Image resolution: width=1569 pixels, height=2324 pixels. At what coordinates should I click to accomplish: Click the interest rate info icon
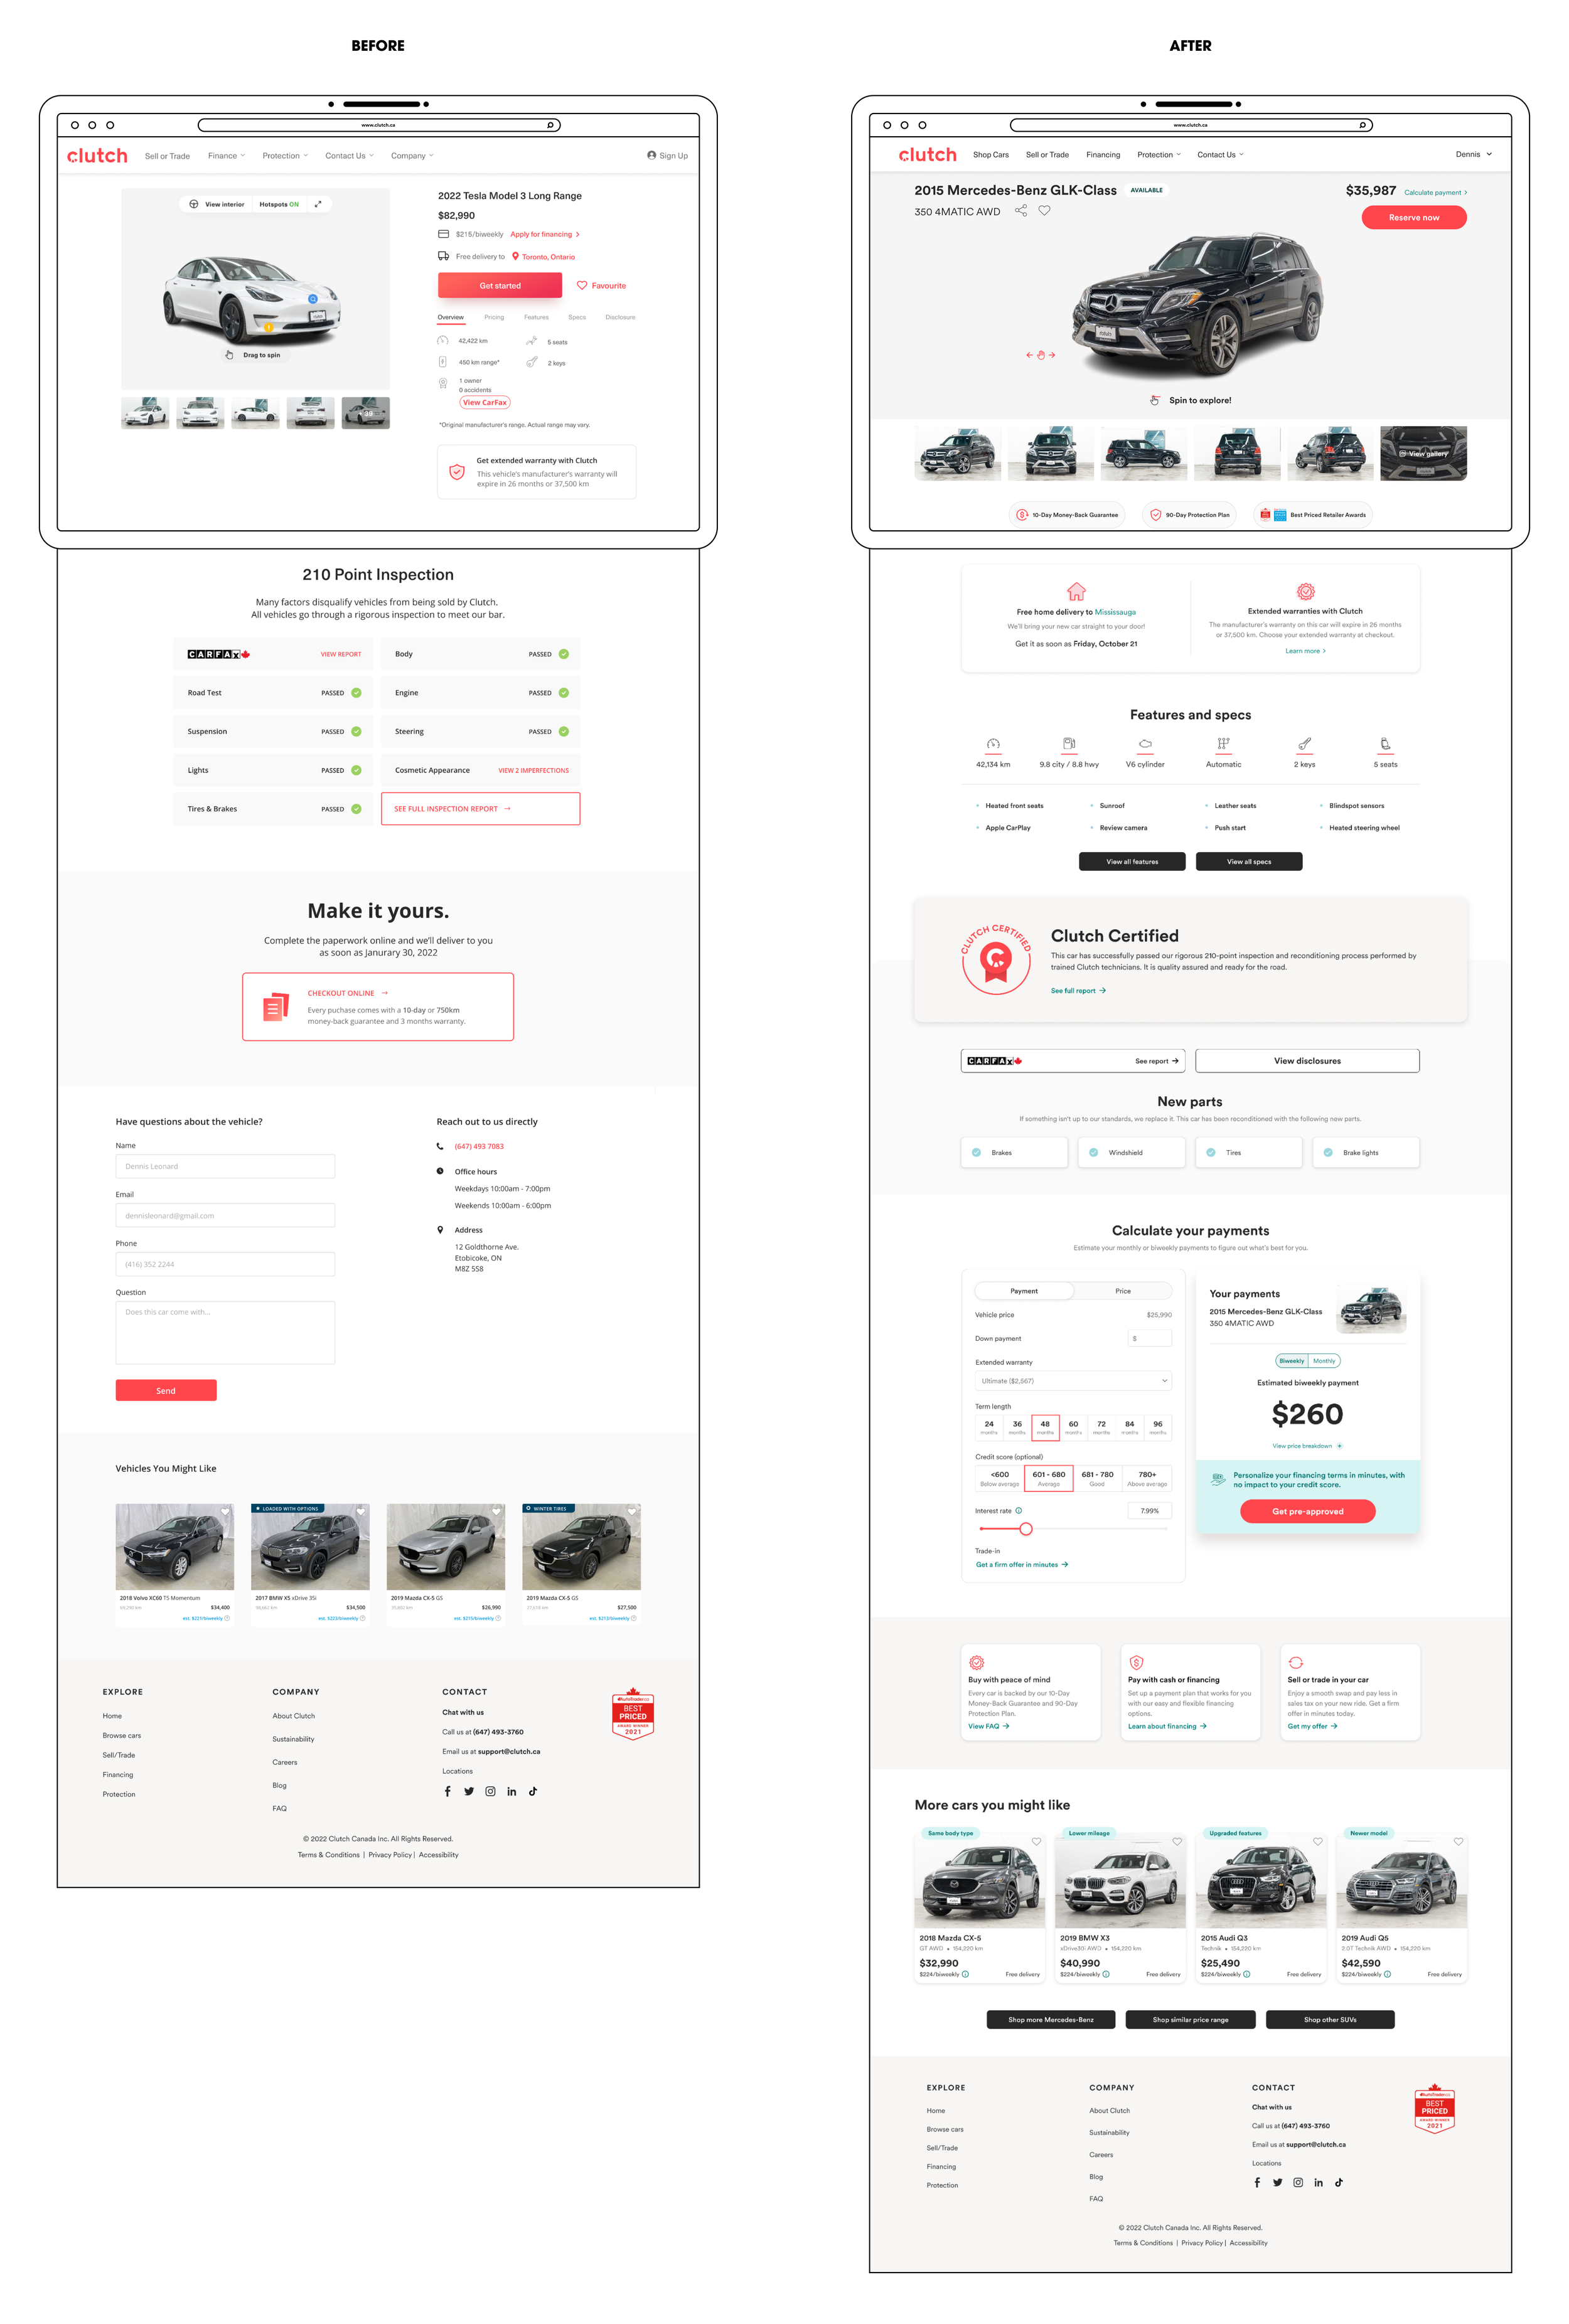(1019, 1511)
